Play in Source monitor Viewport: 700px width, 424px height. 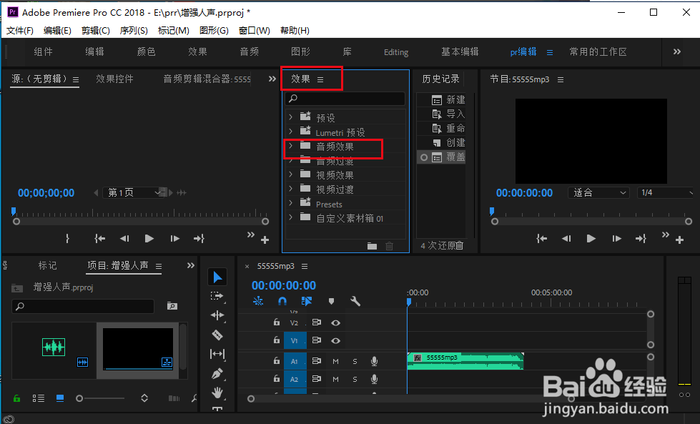pyautogui.click(x=149, y=239)
